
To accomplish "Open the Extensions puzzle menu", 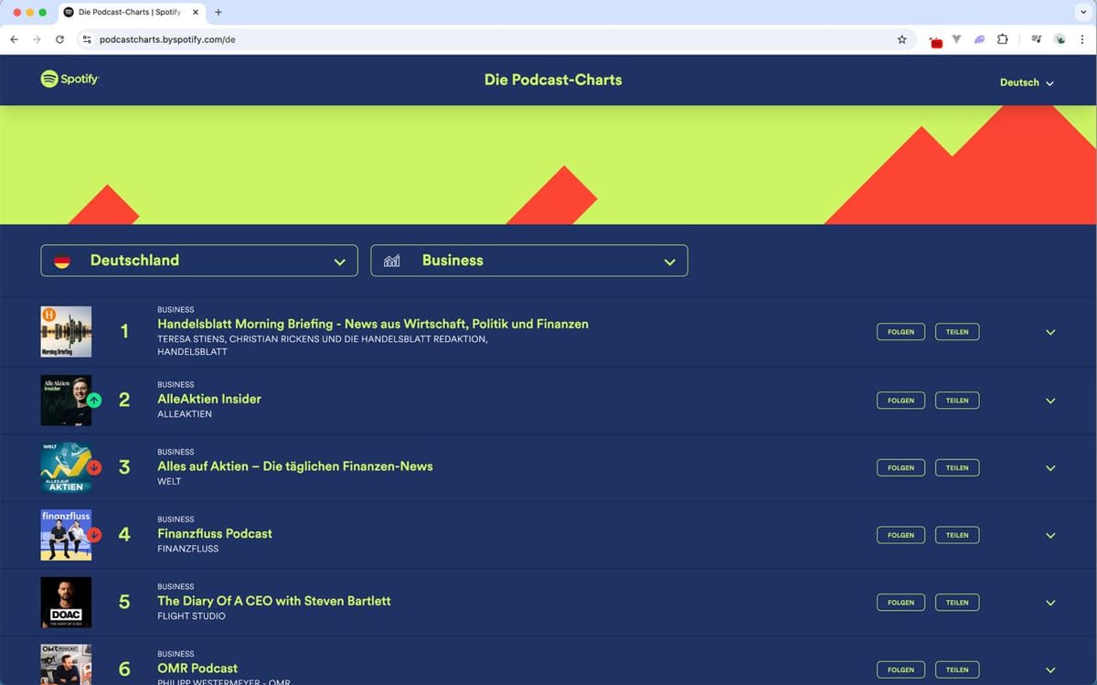I will point(1003,39).
